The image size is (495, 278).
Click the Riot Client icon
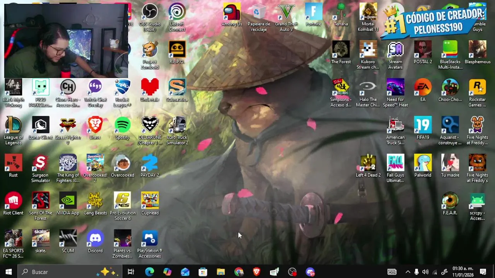point(13,204)
